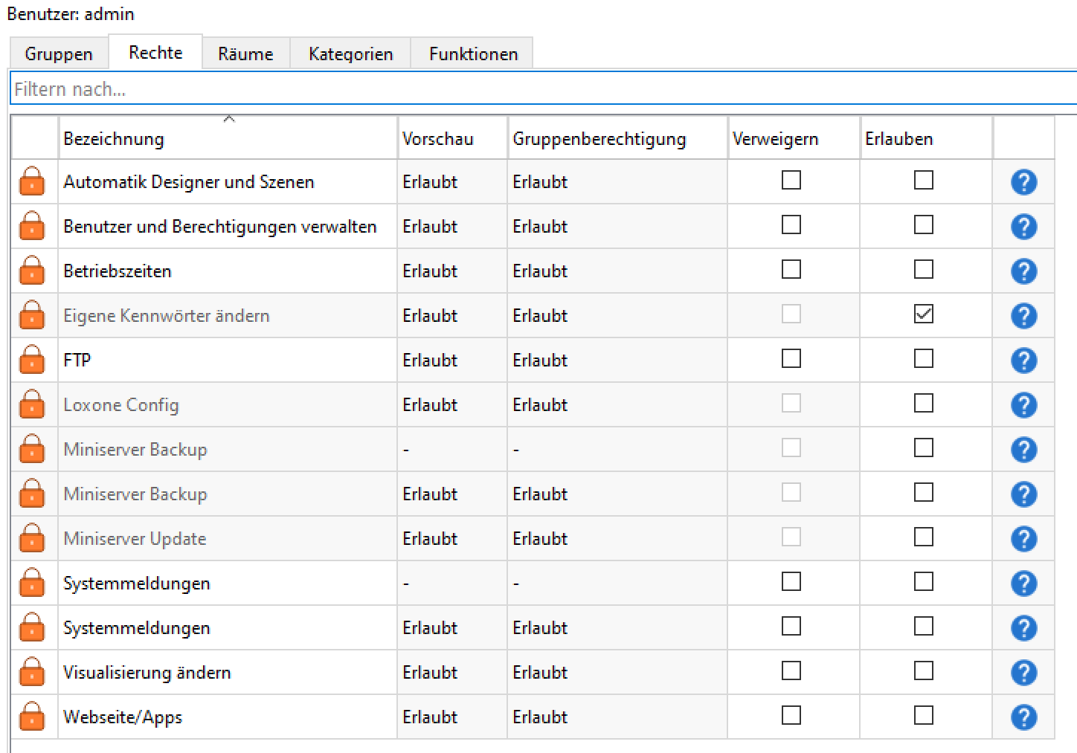
Task: Open help for Eigene Kennwörter ändern
Action: [x=1024, y=315]
